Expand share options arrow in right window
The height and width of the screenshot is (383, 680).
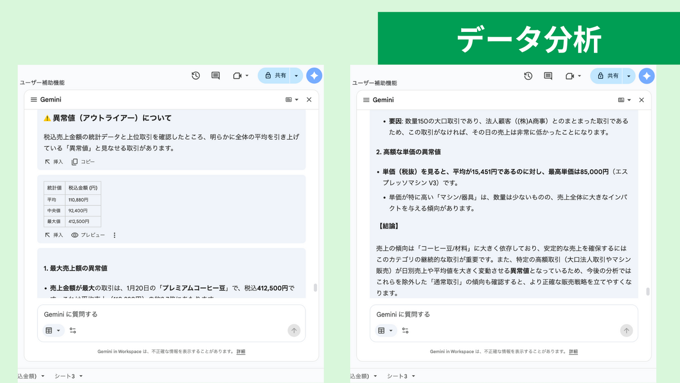coord(628,76)
